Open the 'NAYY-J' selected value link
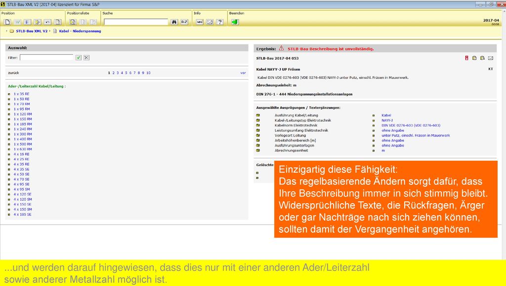This screenshot has width=506, height=286. (387, 120)
